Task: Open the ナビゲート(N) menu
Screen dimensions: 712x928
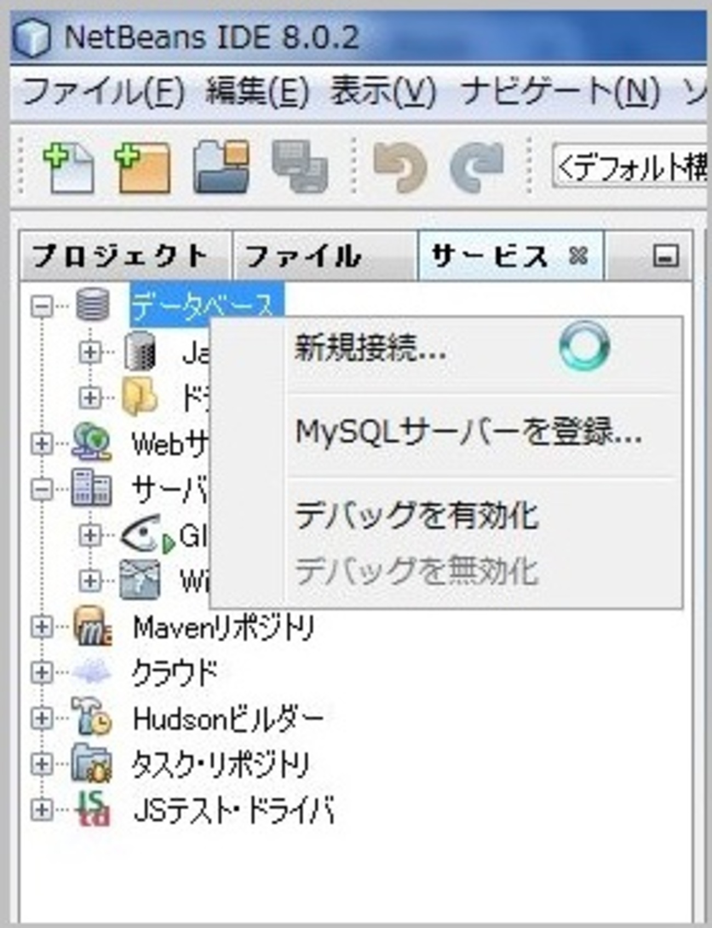Action: (x=560, y=91)
